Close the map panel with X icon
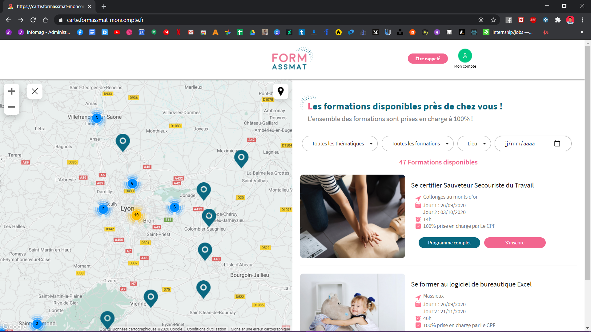Screen dimensions: 591x332 click(x=35, y=91)
